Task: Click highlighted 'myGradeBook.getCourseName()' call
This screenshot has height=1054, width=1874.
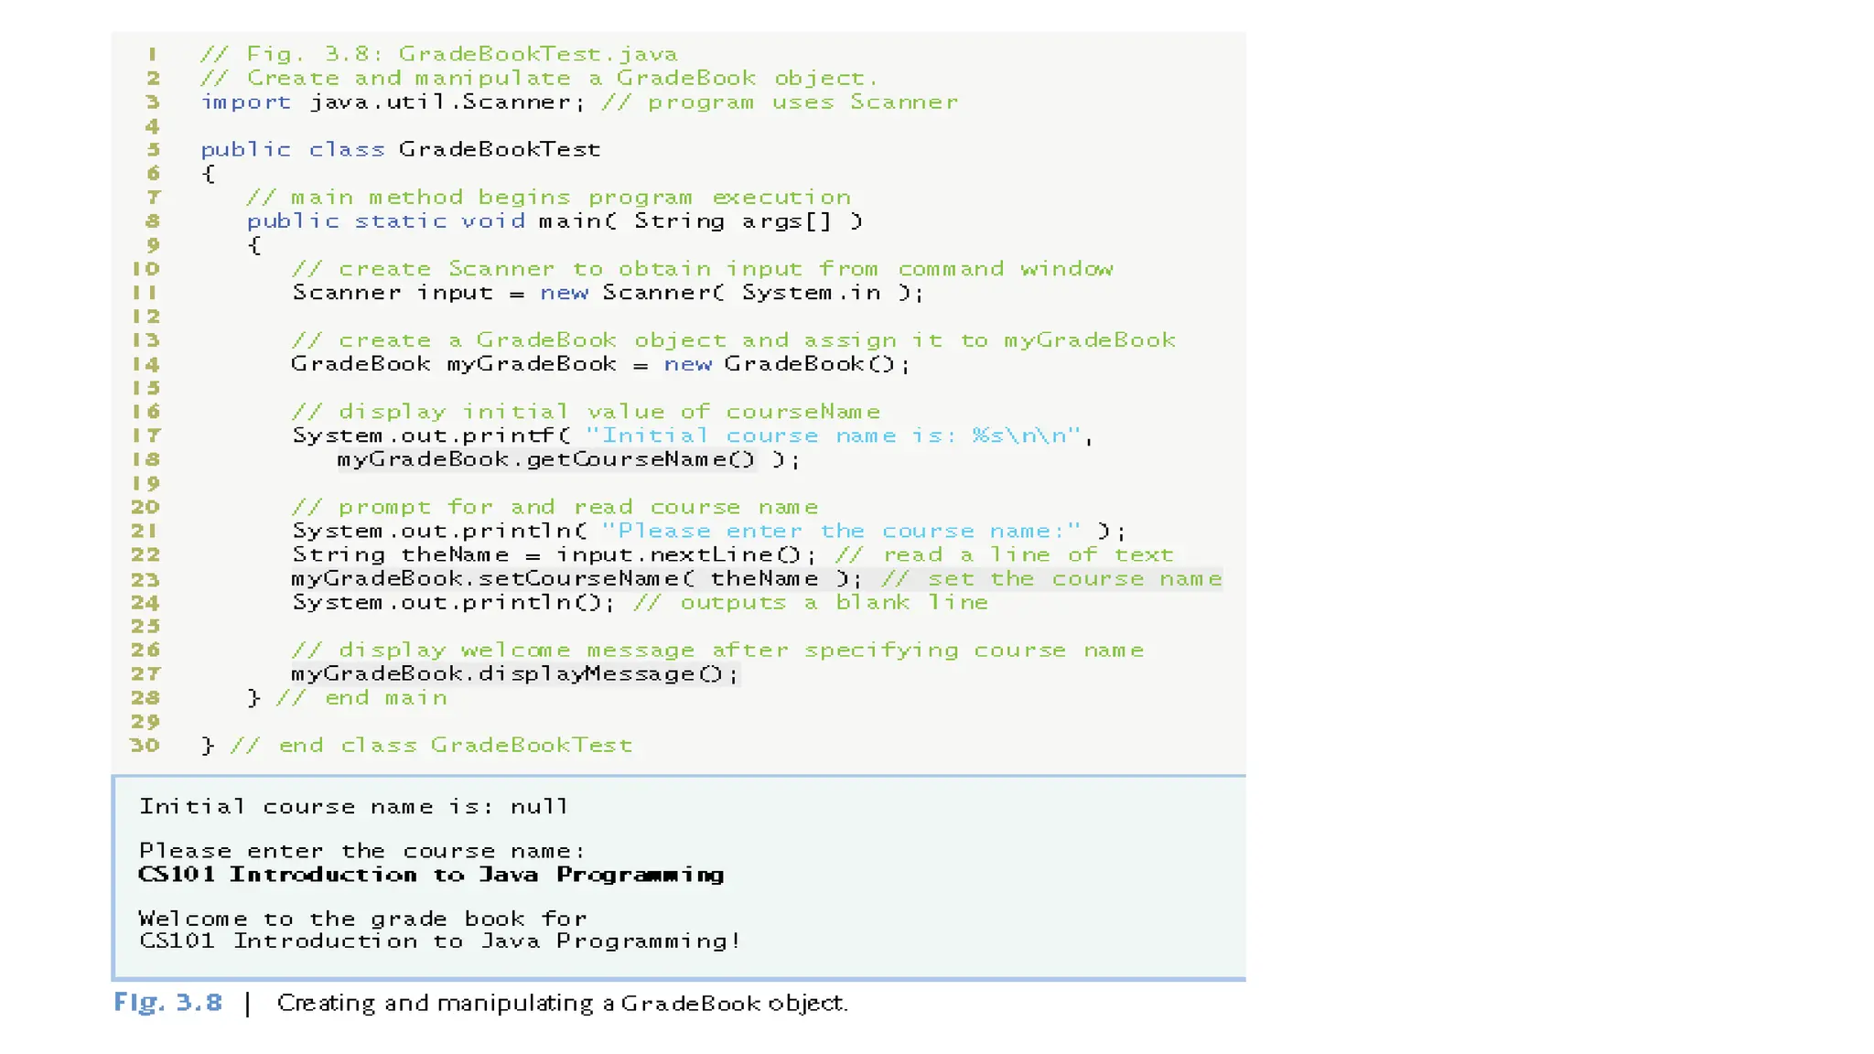Action: pos(546,459)
